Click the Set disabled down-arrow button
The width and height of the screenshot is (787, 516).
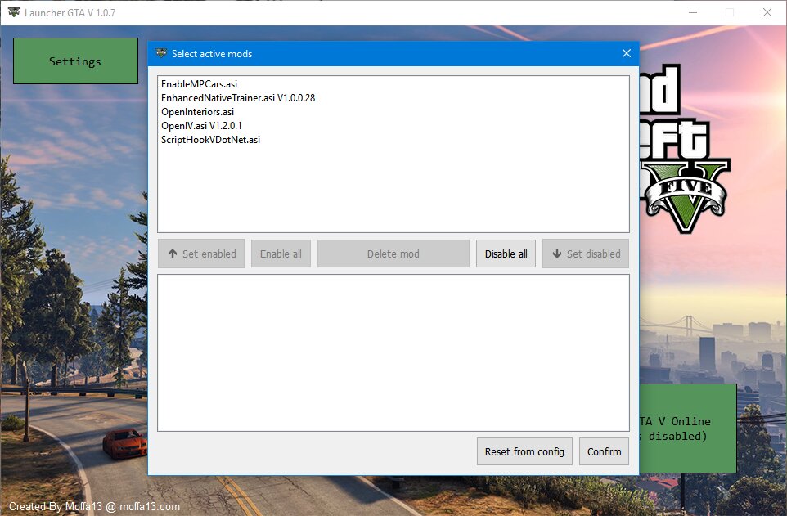tap(586, 254)
